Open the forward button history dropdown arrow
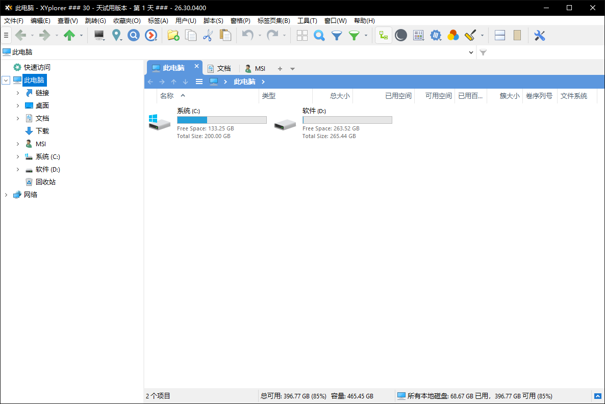Image resolution: width=605 pixels, height=404 pixels. point(57,36)
